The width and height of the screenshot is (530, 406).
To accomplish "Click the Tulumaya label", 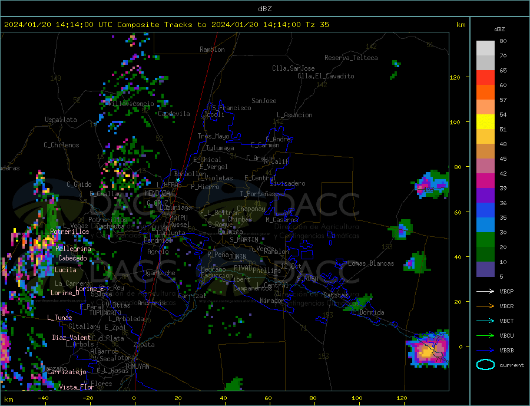I will tap(220, 148).
